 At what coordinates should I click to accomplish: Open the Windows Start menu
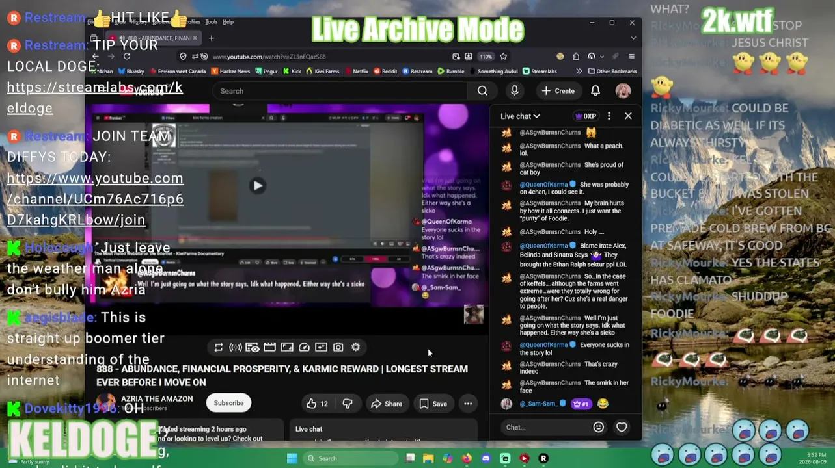pos(292,459)
